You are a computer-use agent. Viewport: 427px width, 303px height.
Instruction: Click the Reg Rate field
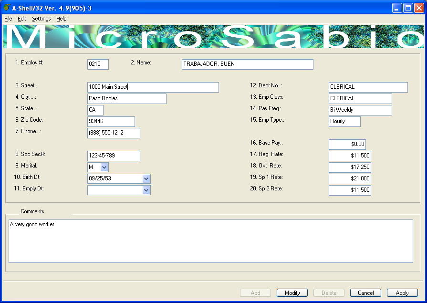[350, 156]
